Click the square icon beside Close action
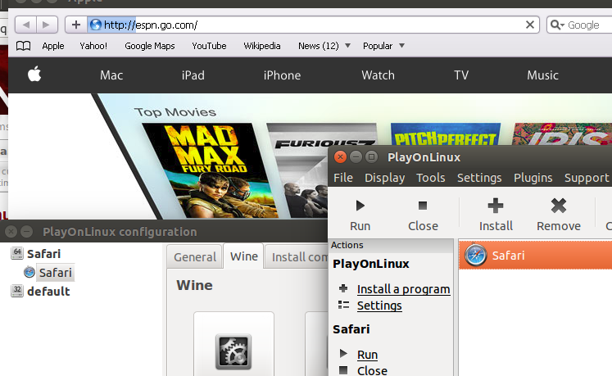 pyautogui.click(x=343, y=370)
